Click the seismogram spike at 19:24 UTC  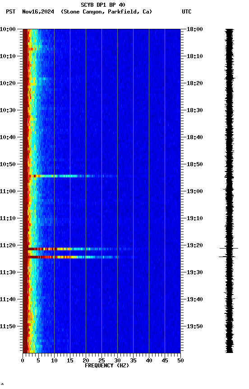(227, 257)
